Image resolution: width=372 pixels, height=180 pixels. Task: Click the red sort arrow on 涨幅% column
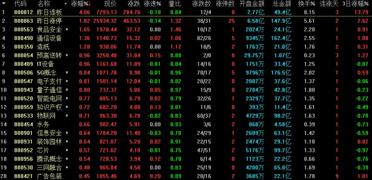(90, 3)
